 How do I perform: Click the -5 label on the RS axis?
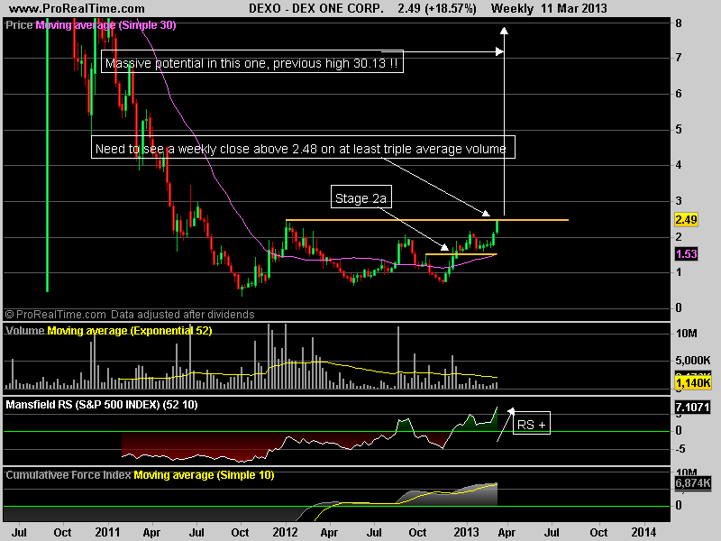click(679, 449)
